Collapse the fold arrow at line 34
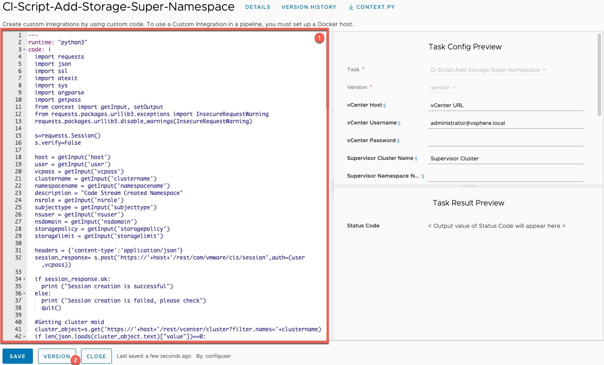 (x=24, y=279)
